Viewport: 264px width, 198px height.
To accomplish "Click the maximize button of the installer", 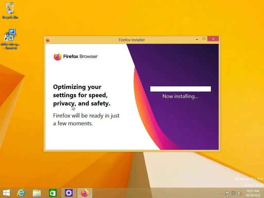I will pos(204,39).
